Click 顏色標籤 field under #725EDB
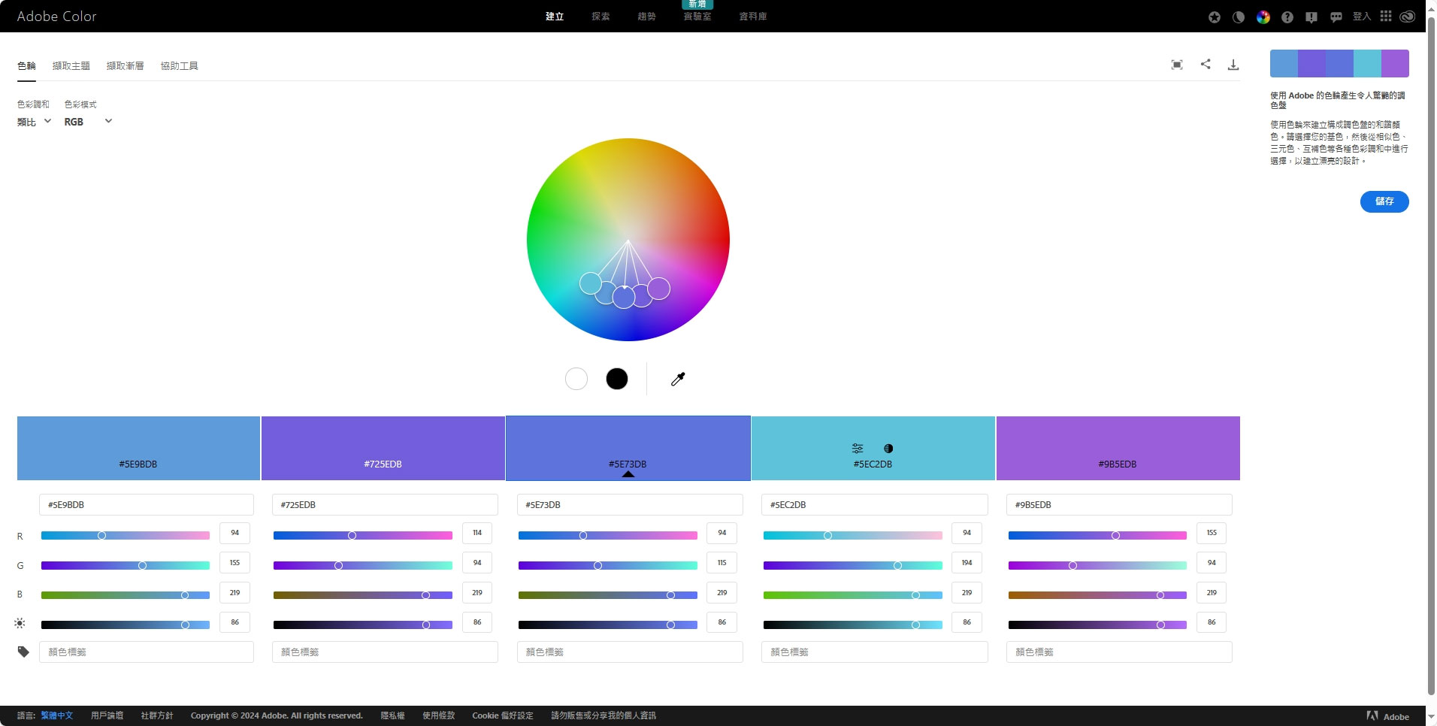 385,652
